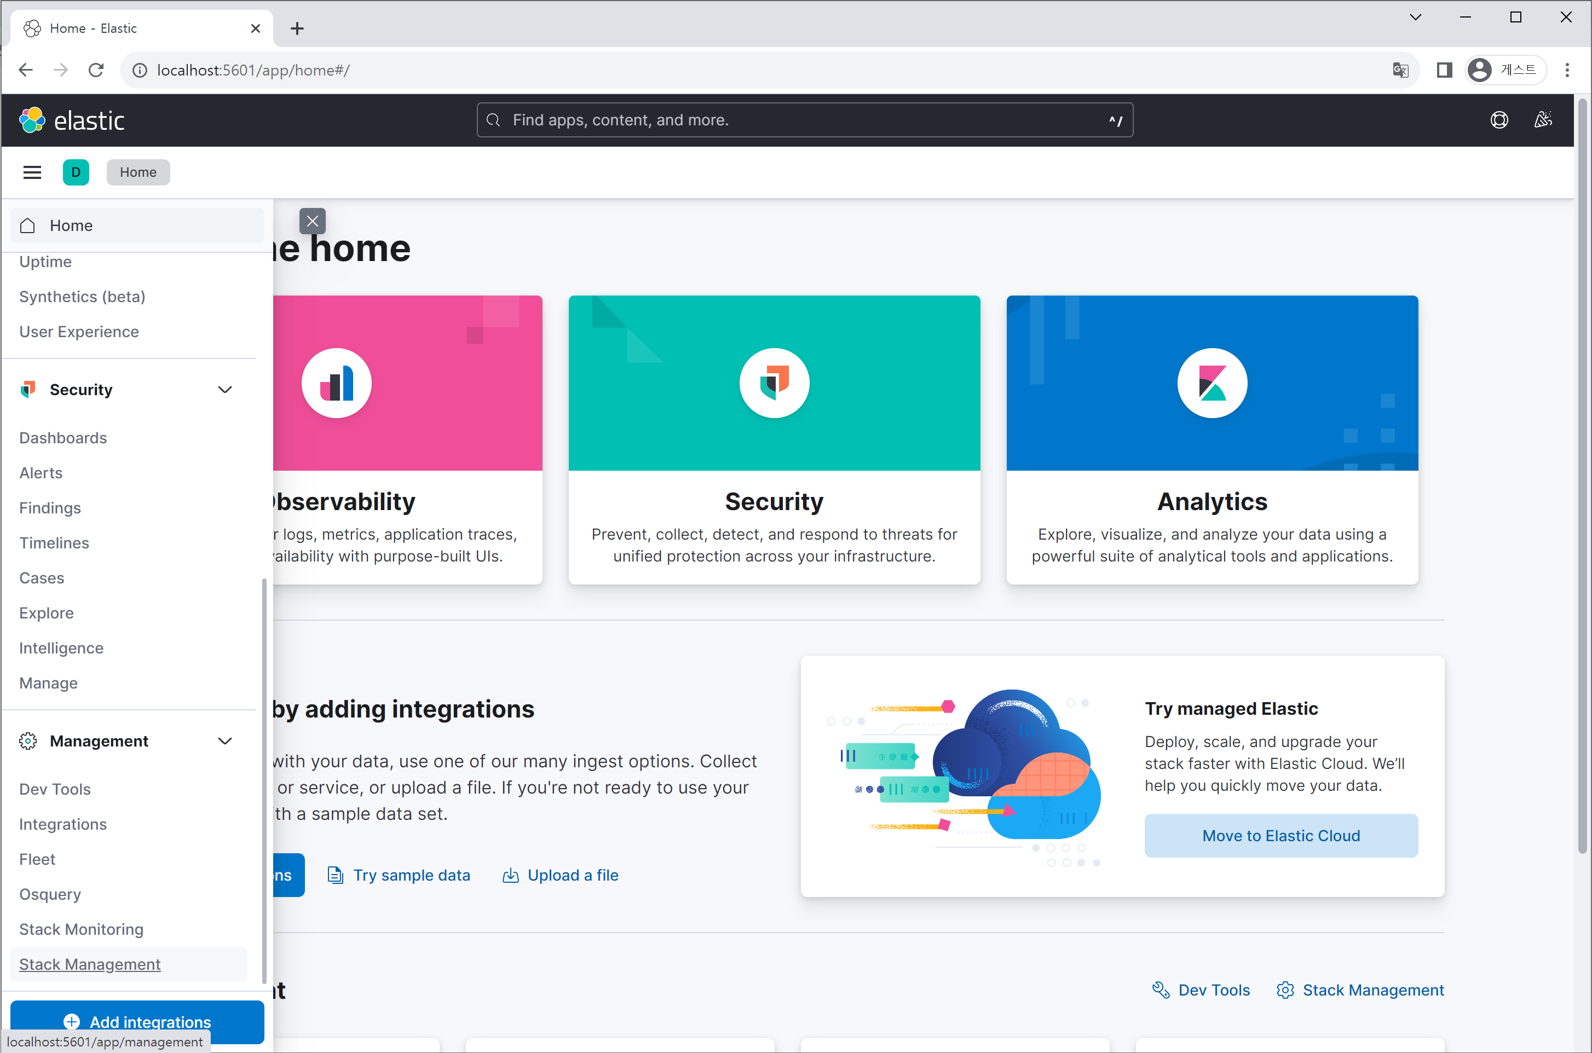Collapse the Security nav section

(225, 390)
